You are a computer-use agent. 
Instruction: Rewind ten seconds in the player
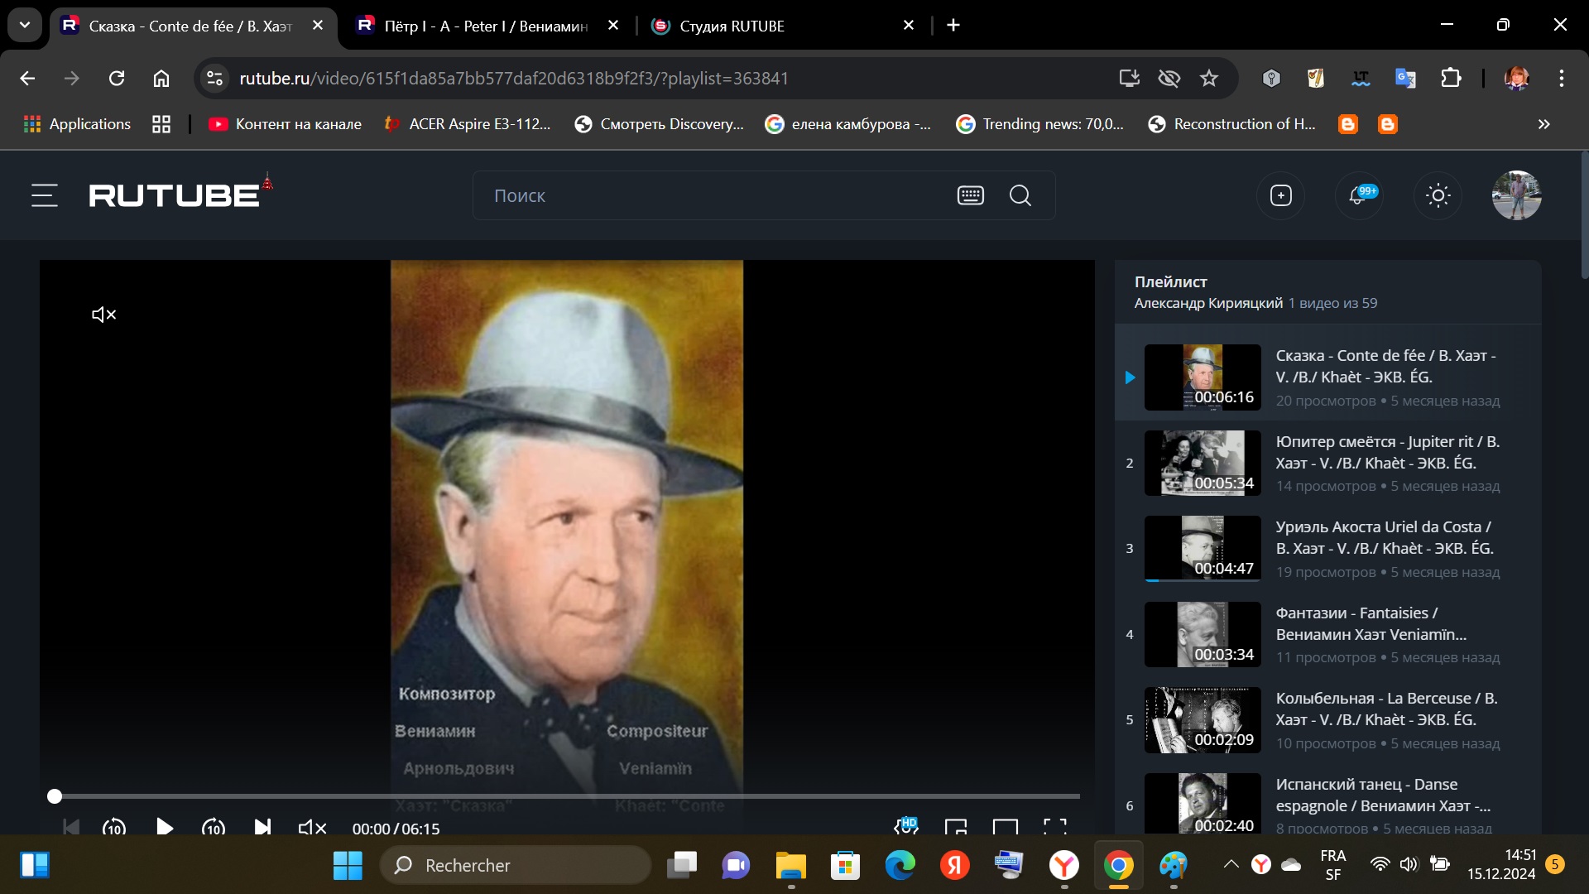click(x=114, y=828)
